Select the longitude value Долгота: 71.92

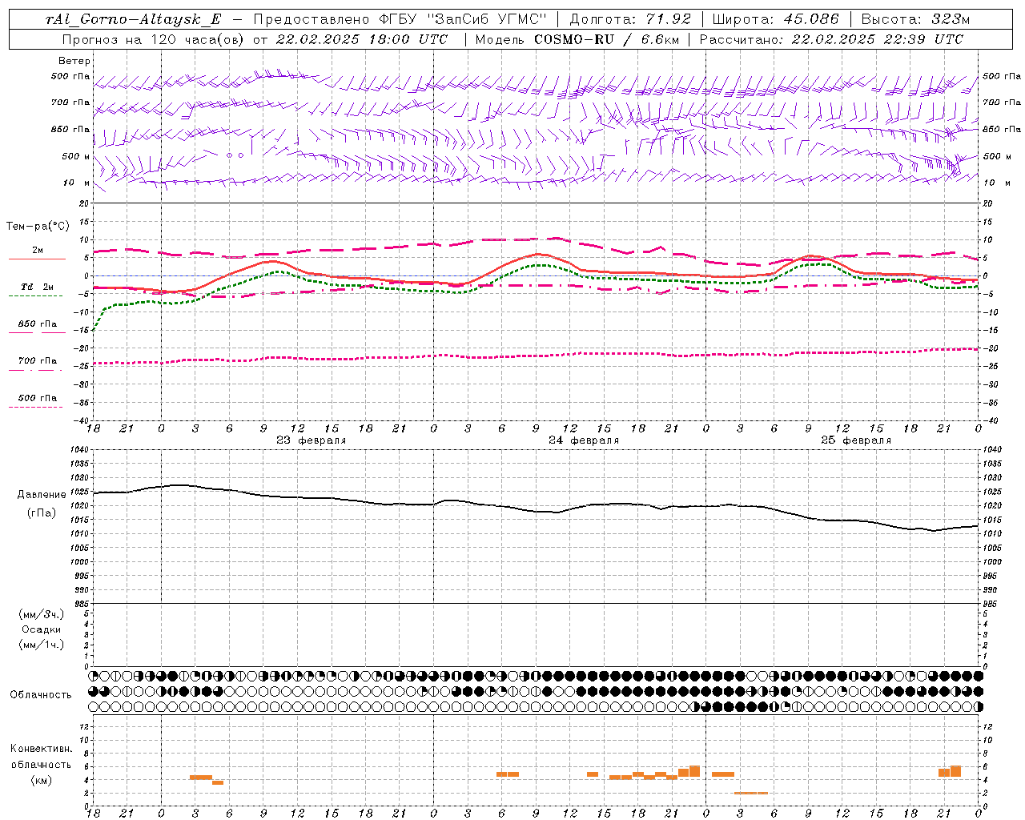point(629,20)
